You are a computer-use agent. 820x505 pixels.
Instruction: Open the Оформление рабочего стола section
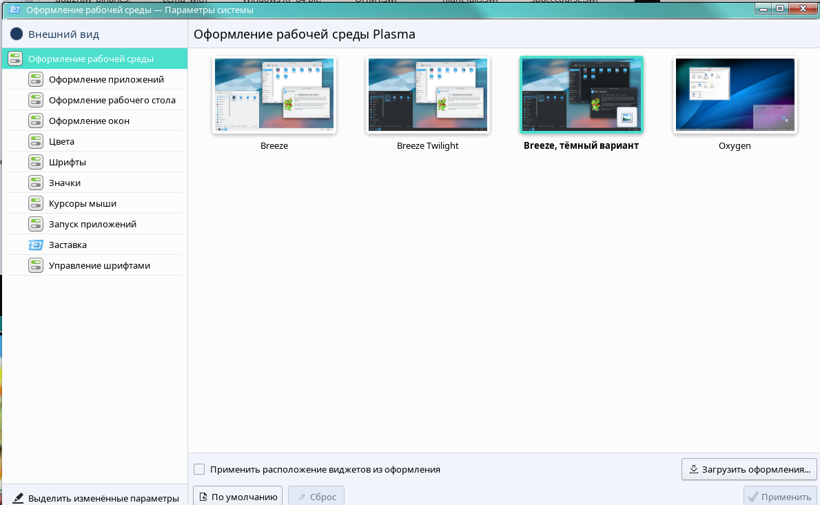[x=95, y=100]
